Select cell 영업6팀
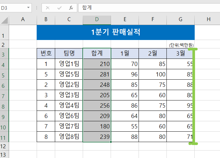This screenshot has height=158, width=220. [x=69, y=116]
